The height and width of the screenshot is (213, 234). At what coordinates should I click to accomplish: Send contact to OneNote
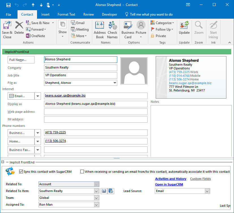click(36, 36)
